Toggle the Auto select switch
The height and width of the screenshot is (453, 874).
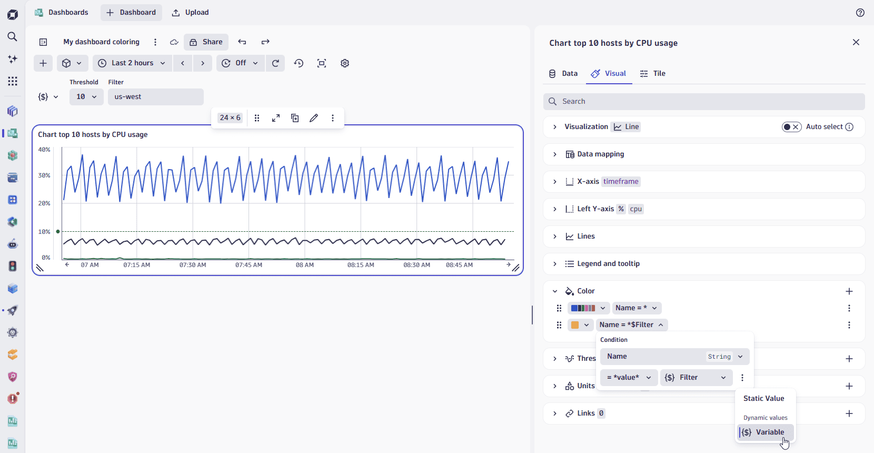point(791,127)
